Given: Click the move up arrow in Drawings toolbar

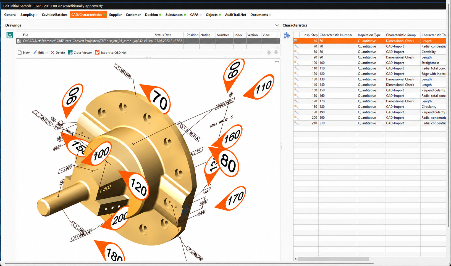Looking at the screenshot, I should tap(269, 52).
